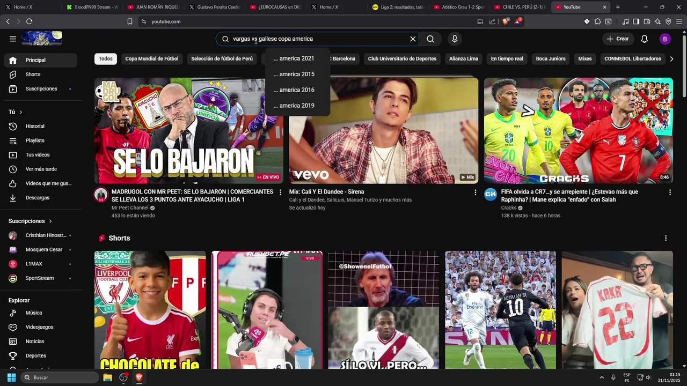Open Brave Rewards triangle icon

point(518,21)
